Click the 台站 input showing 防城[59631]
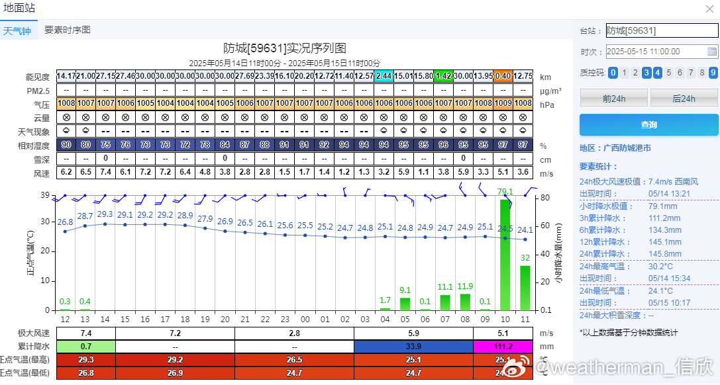The image size is (720, 385). click(662, 30)
